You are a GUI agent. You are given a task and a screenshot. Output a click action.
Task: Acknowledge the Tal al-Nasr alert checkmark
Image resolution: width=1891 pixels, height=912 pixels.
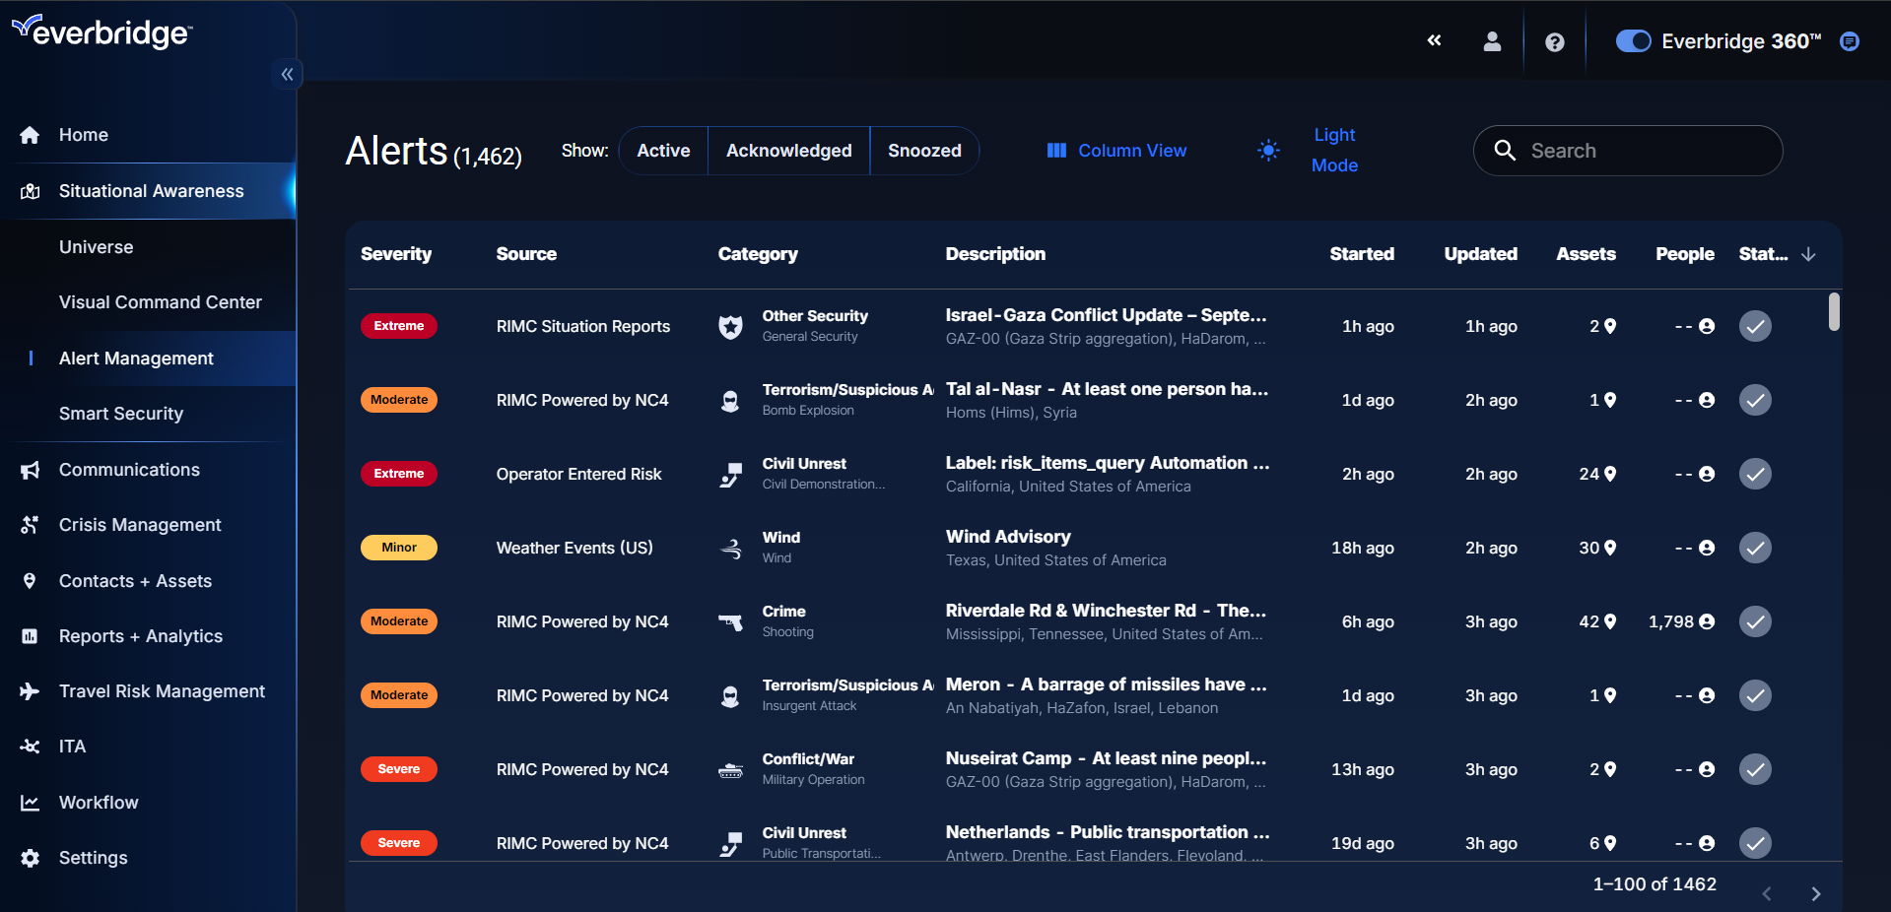(1755, 400)
